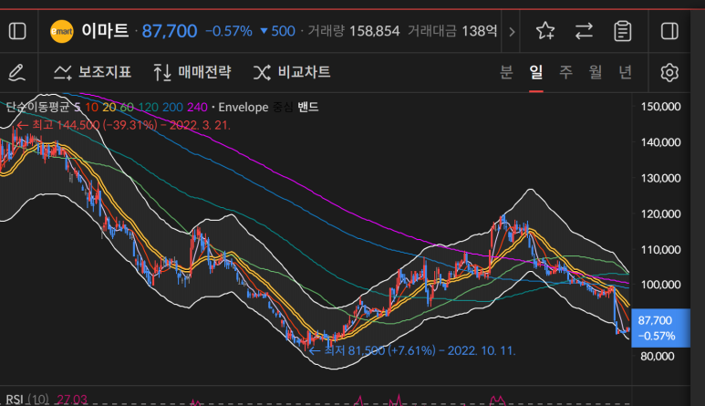This screenshot has height=406, width=705.
Task: Switch to 일 daily chart tab
Action: [536, 72]
